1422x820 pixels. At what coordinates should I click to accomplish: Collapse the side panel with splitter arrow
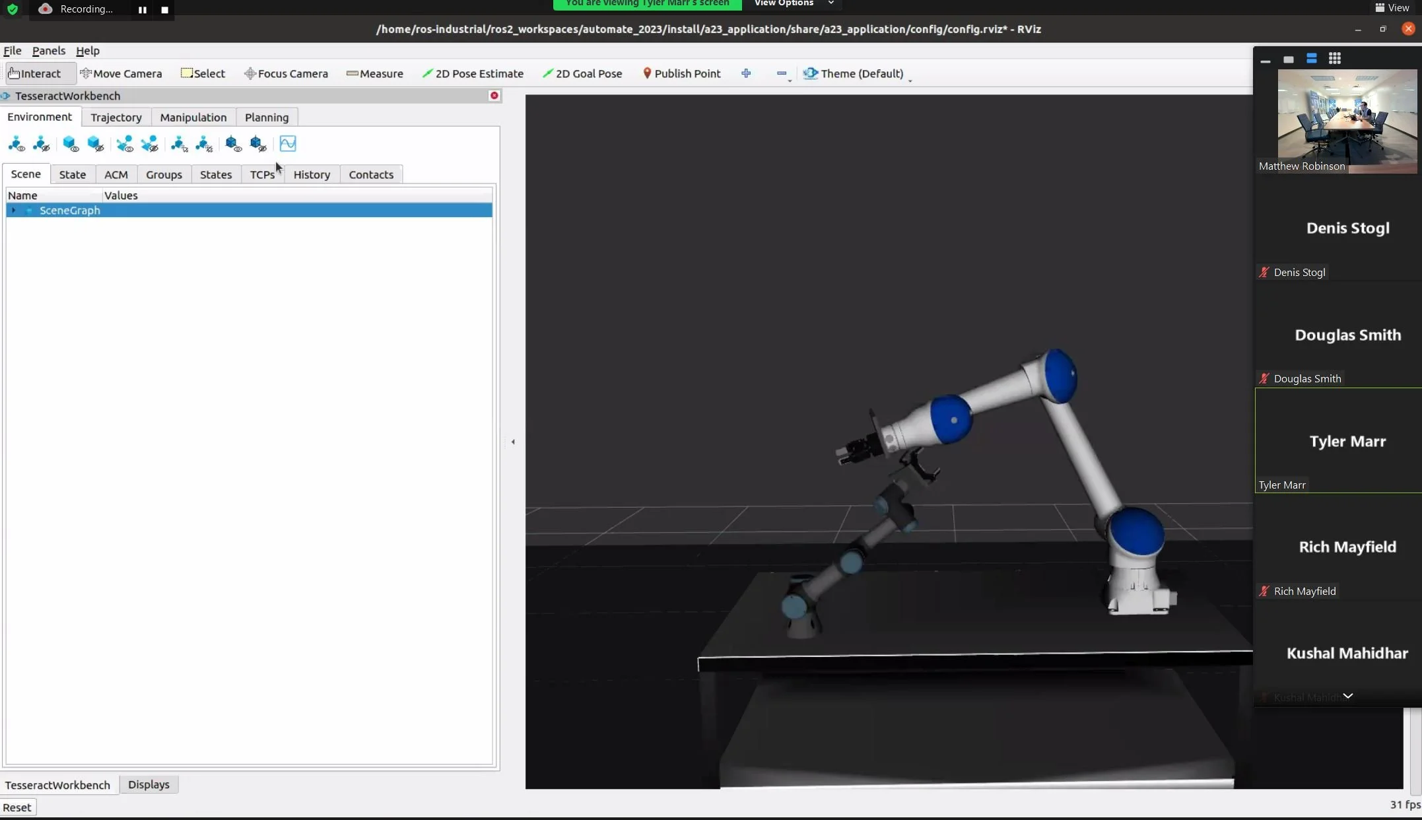(x=513, y=442)
